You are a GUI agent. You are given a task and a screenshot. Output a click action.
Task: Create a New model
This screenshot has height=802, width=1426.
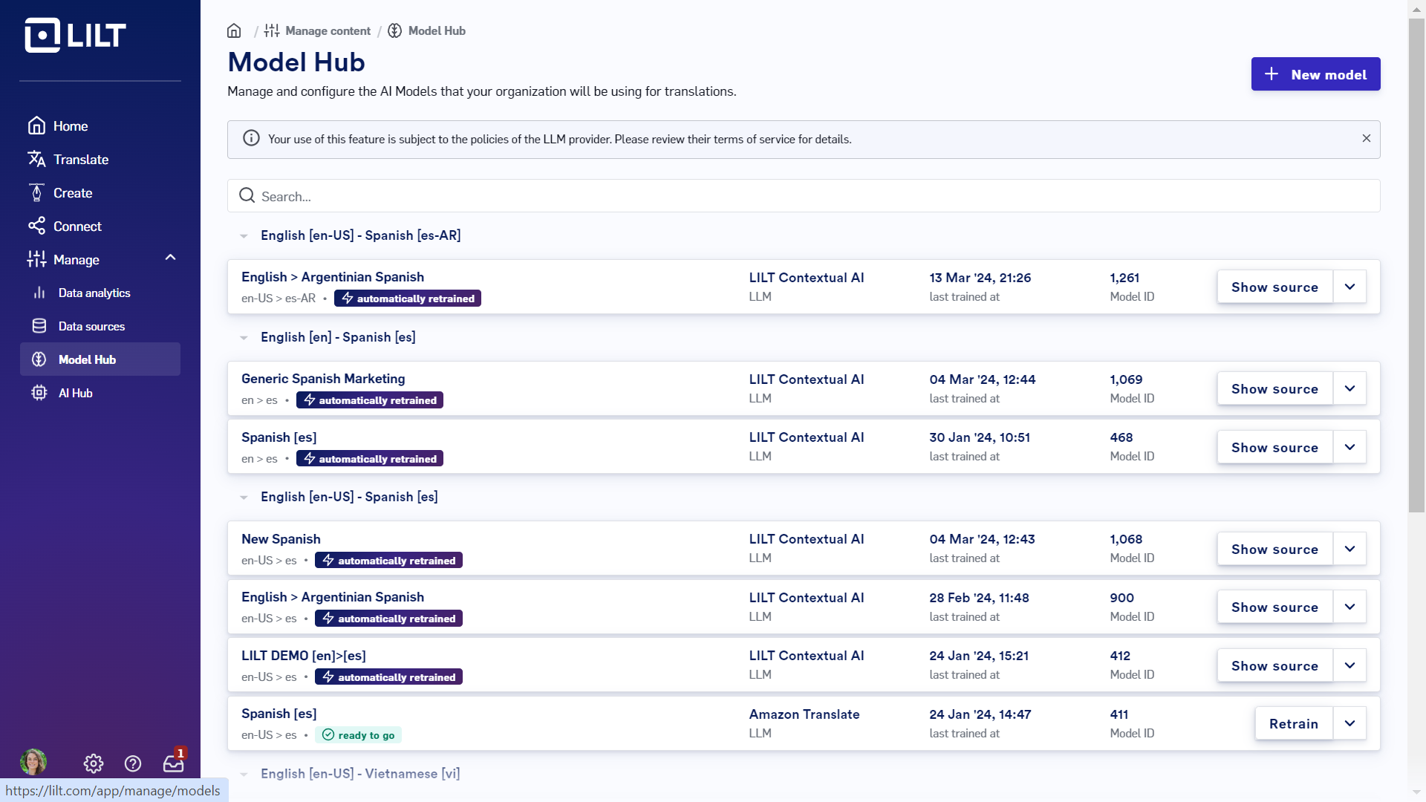click(x=1315, y=74)
